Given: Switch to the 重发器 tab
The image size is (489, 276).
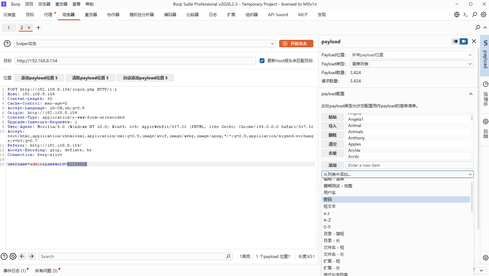Looking at the screenshot, I should coord(91,15).
